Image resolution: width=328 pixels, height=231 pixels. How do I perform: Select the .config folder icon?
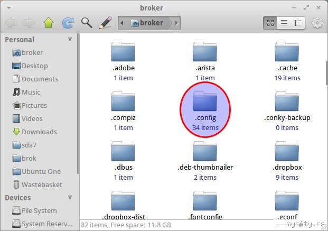tap(205, 101)
